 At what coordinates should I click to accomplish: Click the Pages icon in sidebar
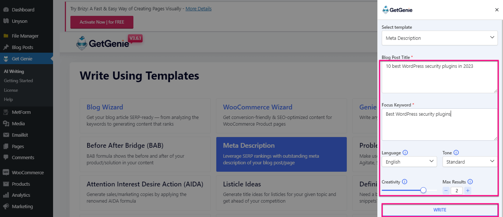click(x=6, y=146)
